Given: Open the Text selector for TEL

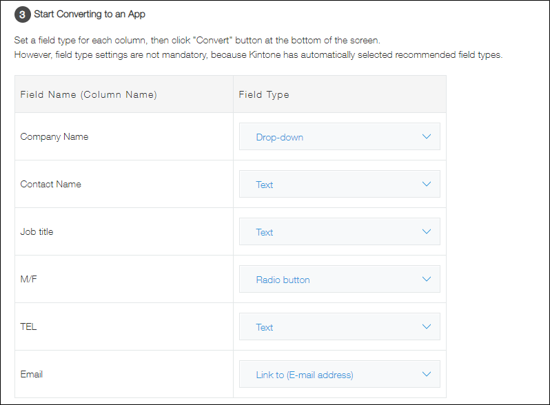Looking at the screenshot, I should (339, 327).
